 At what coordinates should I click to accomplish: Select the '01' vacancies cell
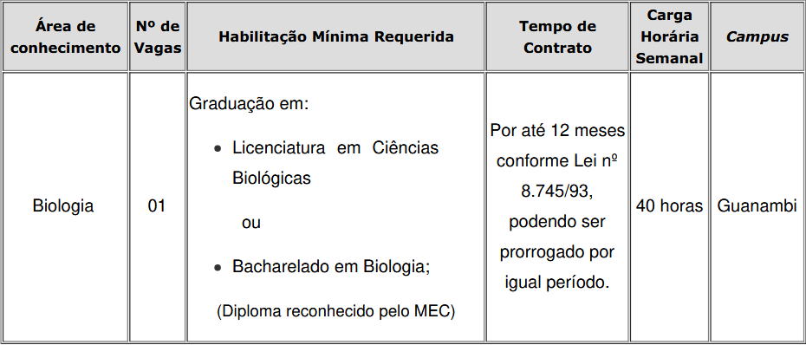coord(157,206)
